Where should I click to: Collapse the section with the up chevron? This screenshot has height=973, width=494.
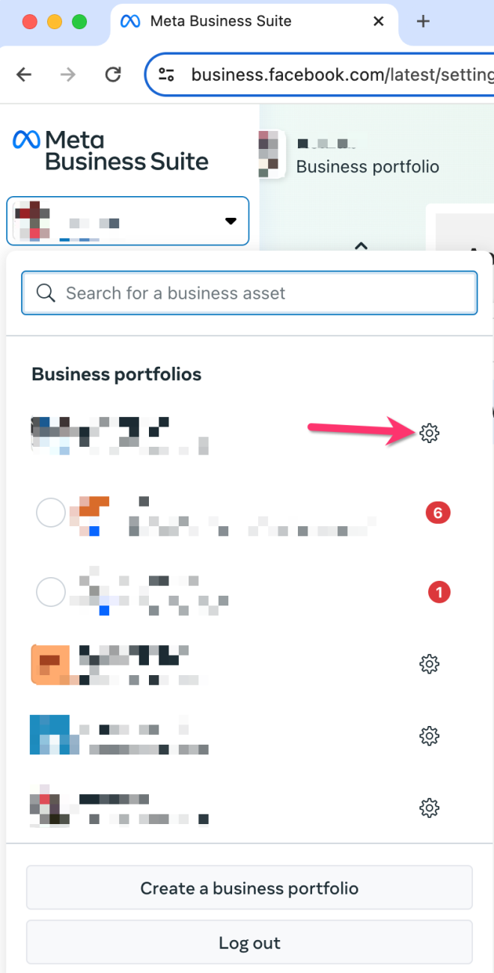click(x=362, y=245)
